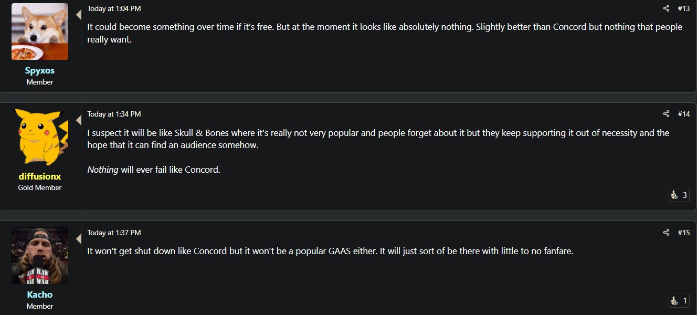The image size is (697, 315).
Task: Click thumbs-up reaction icon on diffusionx's post
Action: 674,195
